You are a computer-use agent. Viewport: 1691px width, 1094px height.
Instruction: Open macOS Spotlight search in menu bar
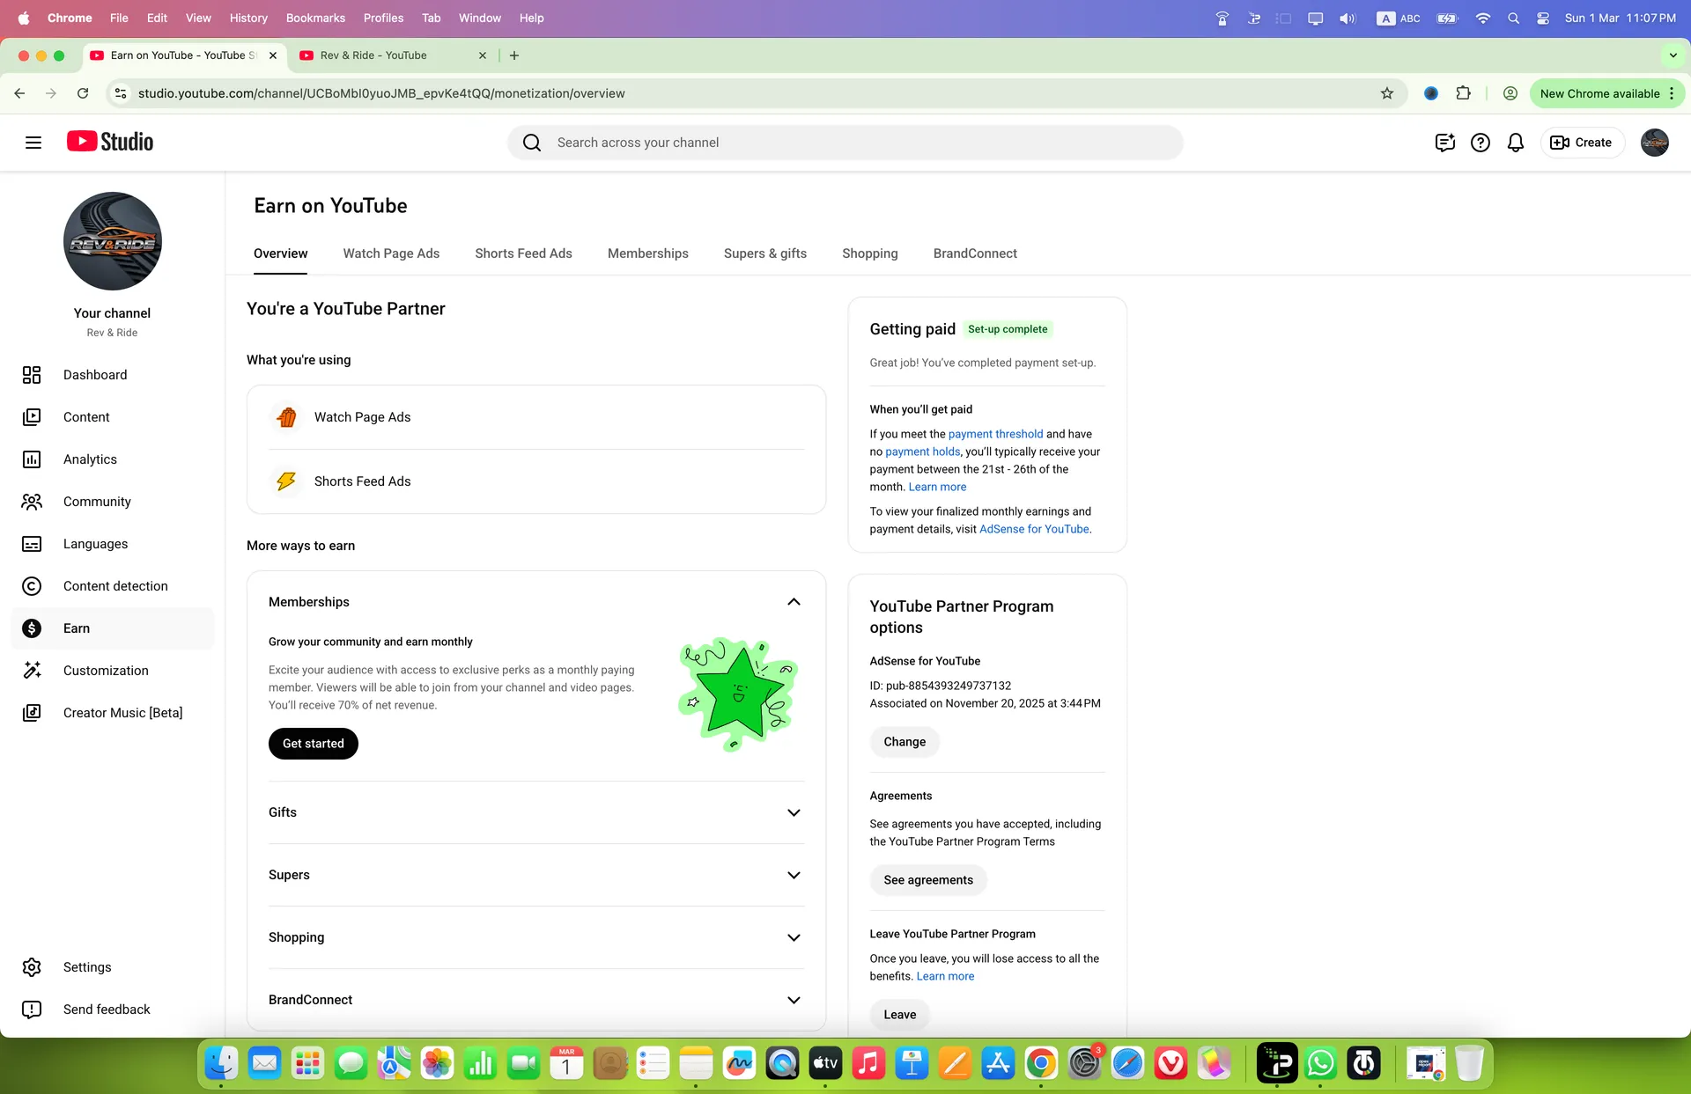[1513, 18]
